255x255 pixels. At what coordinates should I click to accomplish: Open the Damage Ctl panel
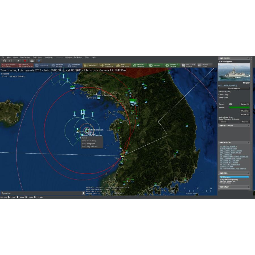tap(245, 104)
